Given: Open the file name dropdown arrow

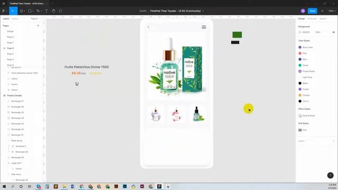Looking at the screenshot, I should pyautogui.click(x=203, y=11).
